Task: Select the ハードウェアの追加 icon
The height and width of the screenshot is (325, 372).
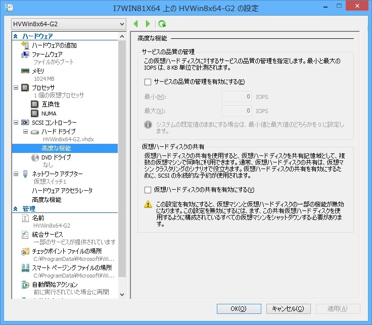Action: [25, 45]
